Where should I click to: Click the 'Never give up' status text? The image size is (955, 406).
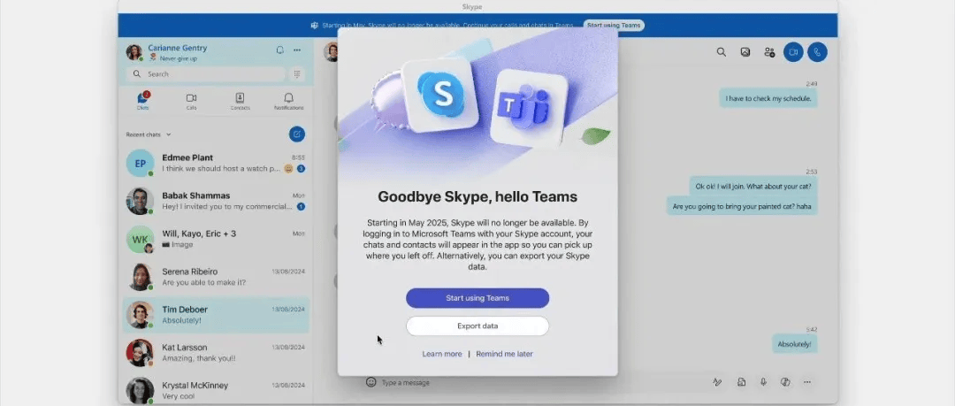pos(178,58)
